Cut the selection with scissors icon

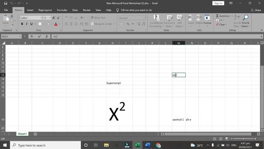coord(12,16)
